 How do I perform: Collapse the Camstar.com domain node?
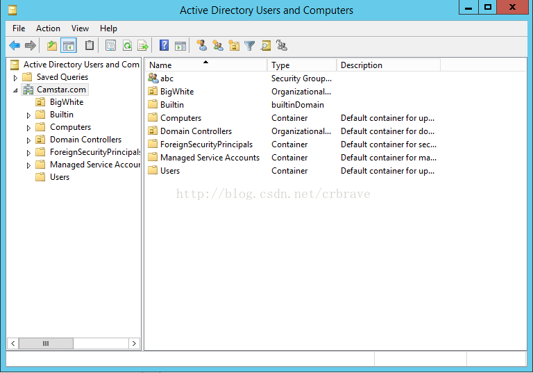[15, 90]
